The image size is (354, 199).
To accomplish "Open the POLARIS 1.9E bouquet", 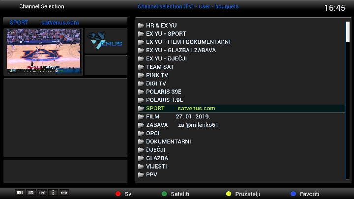I will point(241,100).
